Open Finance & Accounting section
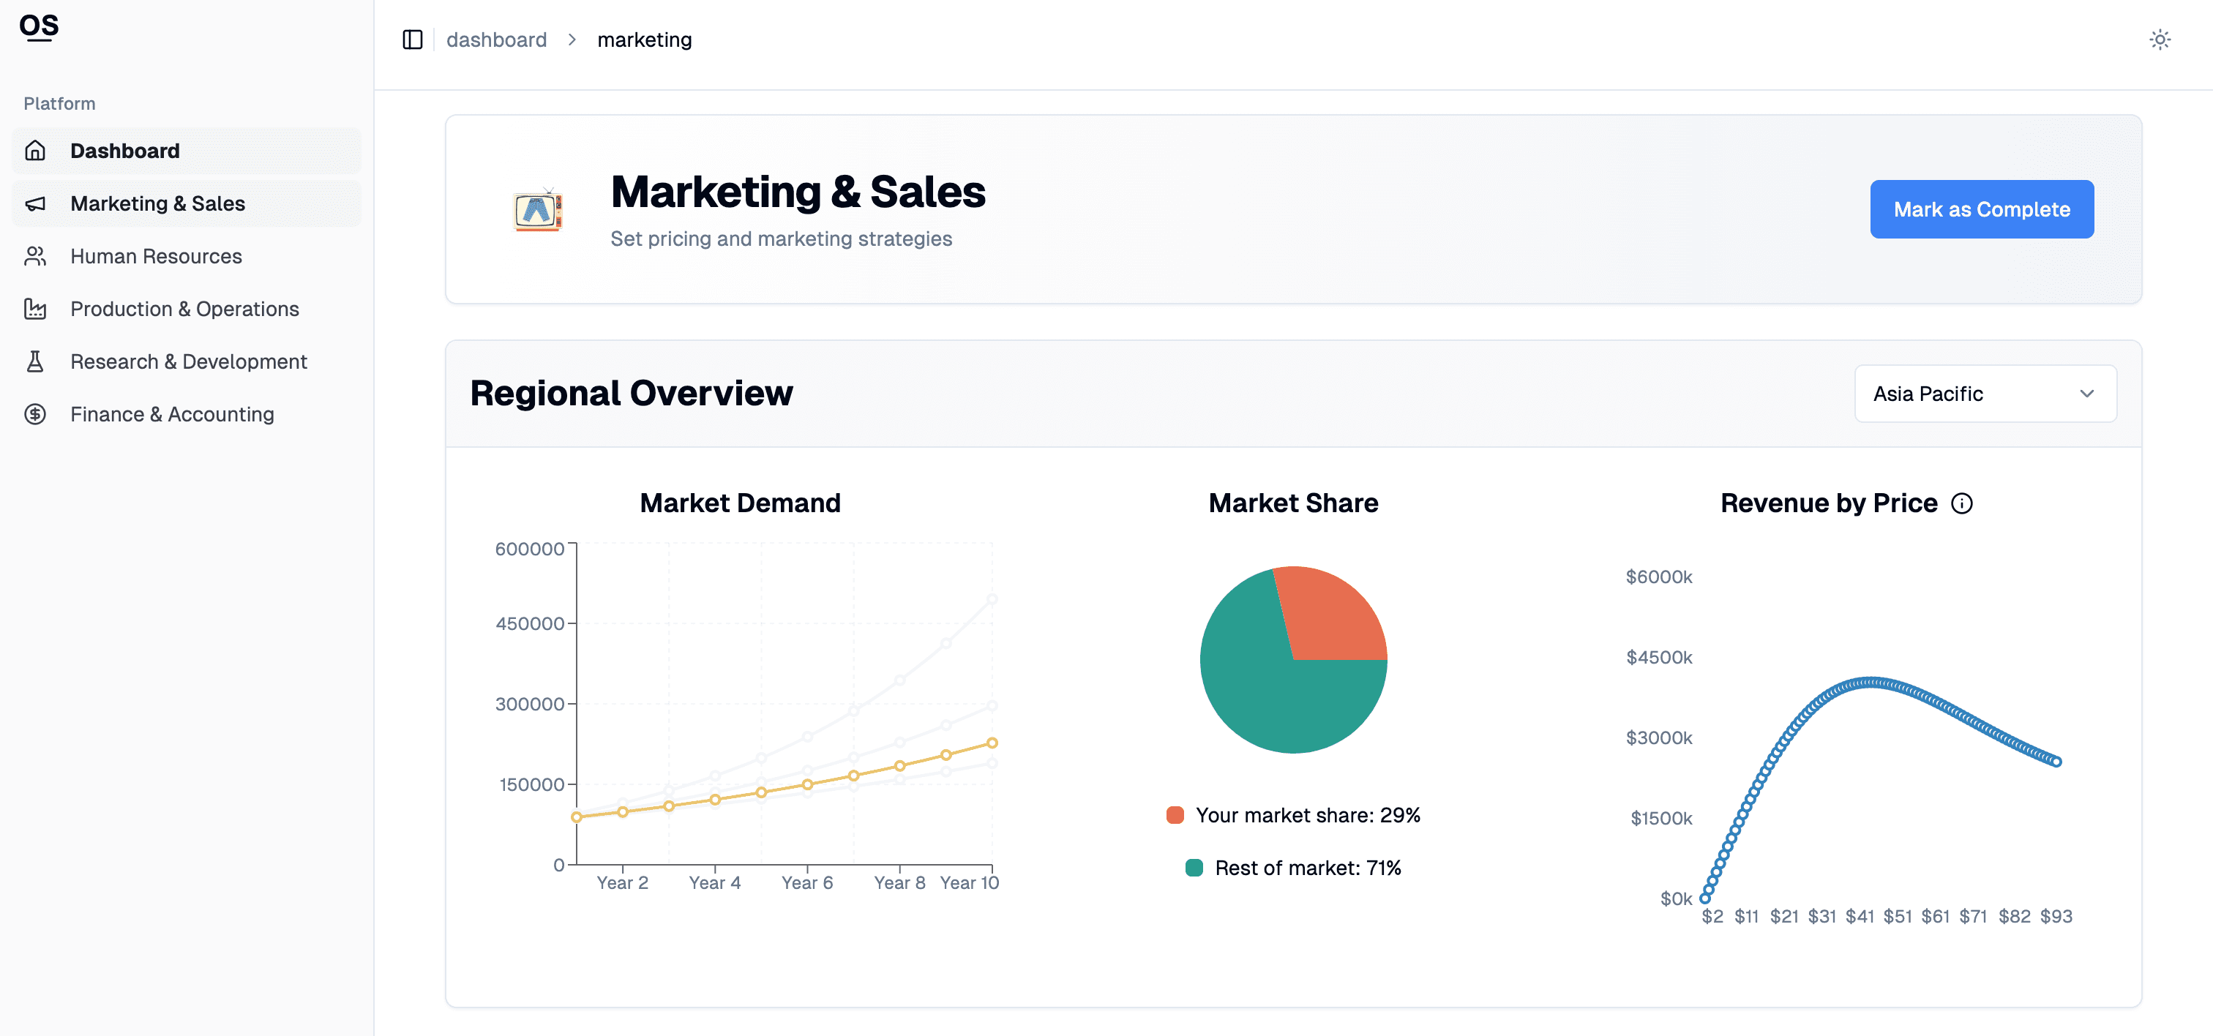Screen dimensions: 2213x1036 pos(187,414)
